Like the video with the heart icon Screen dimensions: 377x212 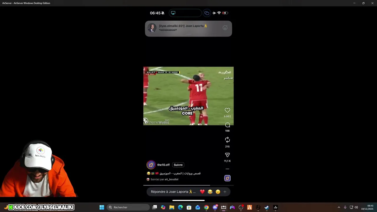tap(227, 110)
